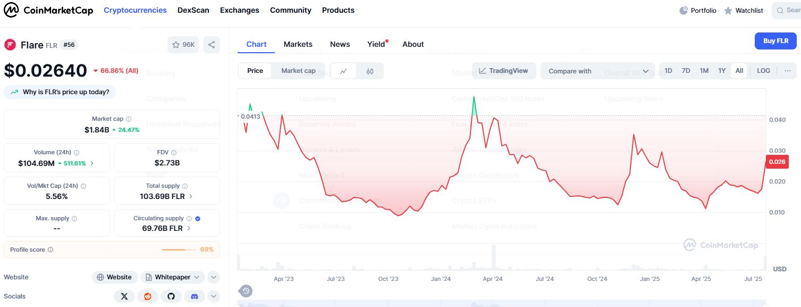Set chart range to 1M
801x307 pixels.
pyautogui.click(x=704, y=71)
